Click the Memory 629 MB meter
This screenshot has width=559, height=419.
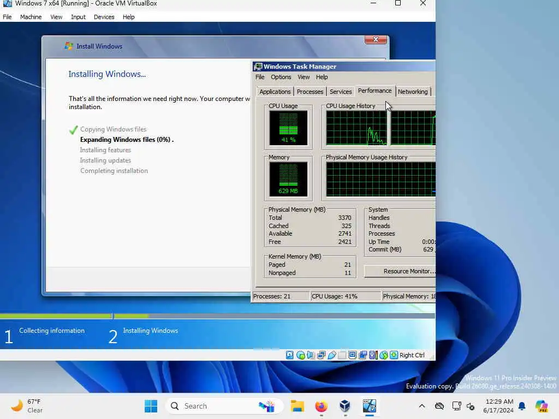[288, 179]
